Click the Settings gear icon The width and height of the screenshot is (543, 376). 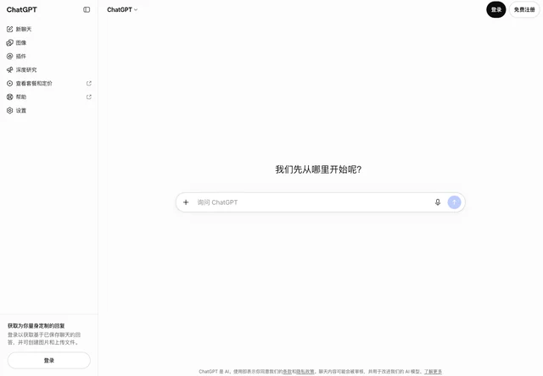pos(9,110)
